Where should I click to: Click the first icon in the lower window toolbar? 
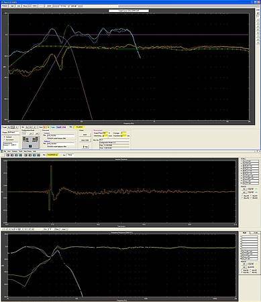tap(8, 155)
